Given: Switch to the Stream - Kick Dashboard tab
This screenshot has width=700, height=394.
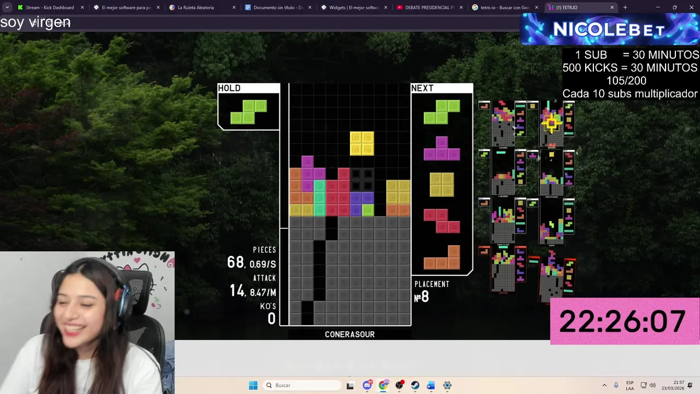Looking at the screenshot, I should coord(49,8).
